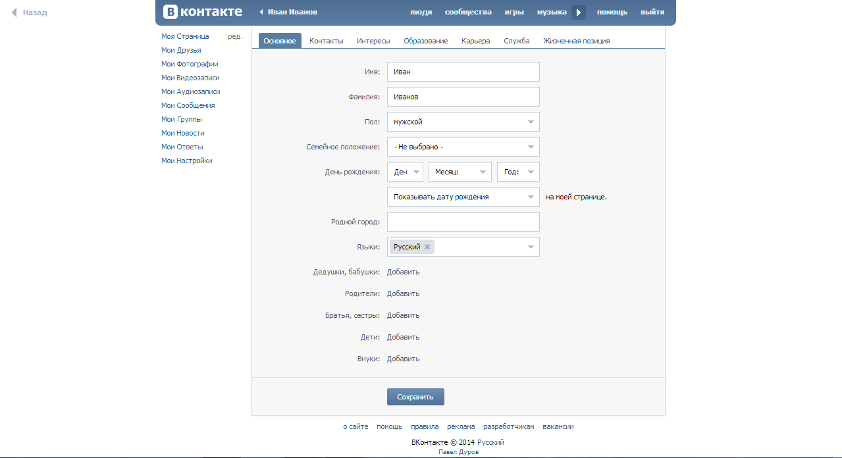Click the Родной город input field
Image resolution: width=842 pixels, height=458 pixels.
[463, 222]
